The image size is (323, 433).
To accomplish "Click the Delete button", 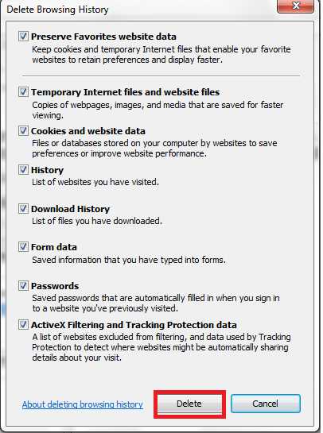I will pyautogui.click(x=189, y=404).
